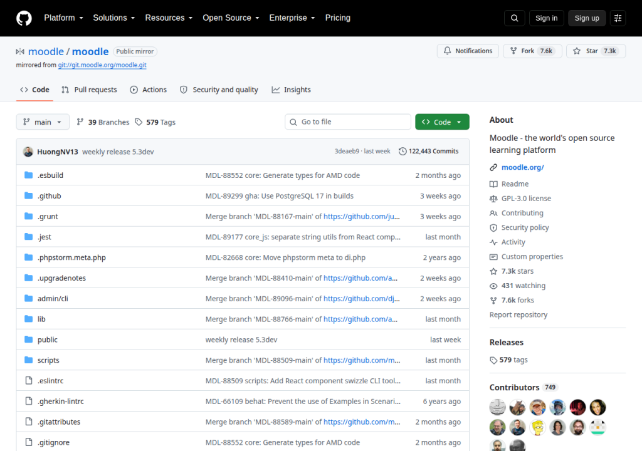Switch to the Pull requests tab
The image size is (642, 451).
[89, 90]
